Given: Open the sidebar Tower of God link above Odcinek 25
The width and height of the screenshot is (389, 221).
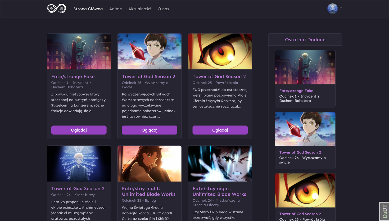Looking at the screenshot, I should (300, 214).
